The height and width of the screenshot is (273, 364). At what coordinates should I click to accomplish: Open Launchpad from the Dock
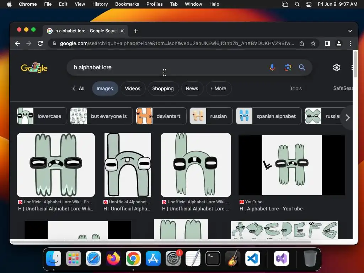click(x=74, y=258)
